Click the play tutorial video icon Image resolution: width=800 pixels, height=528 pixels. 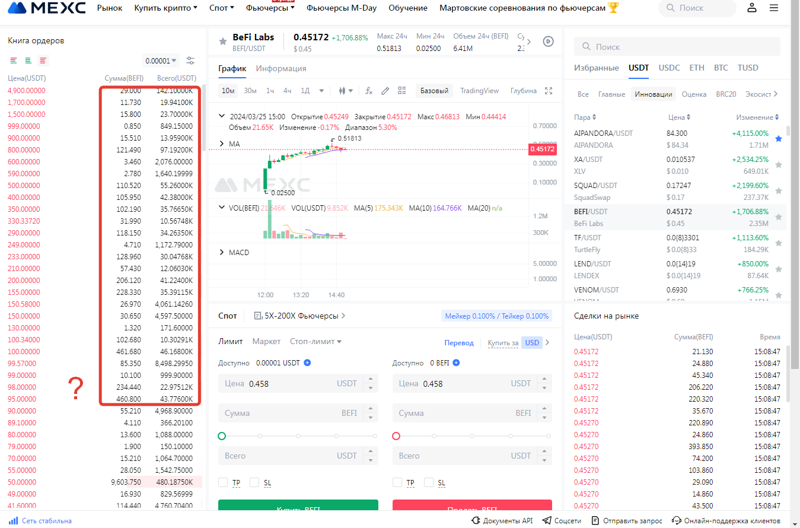point(549,42)
